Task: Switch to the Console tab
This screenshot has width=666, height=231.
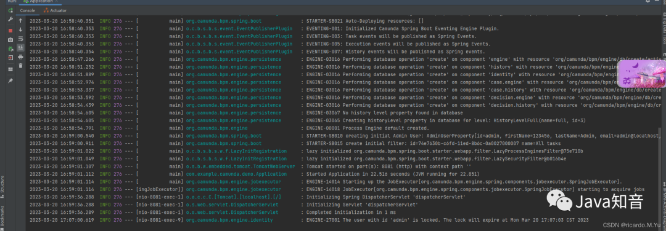Action: 28,10
